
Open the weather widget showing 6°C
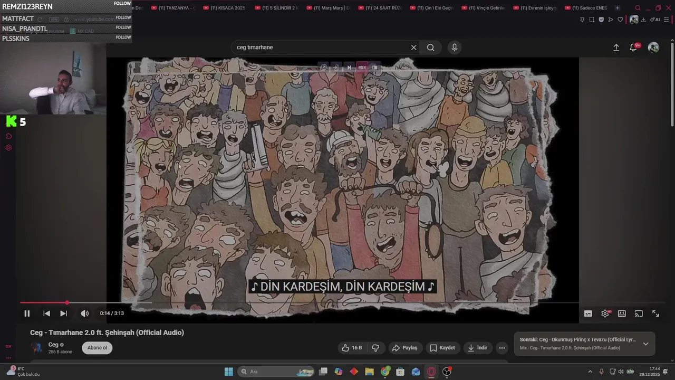(x=22, y=372)
